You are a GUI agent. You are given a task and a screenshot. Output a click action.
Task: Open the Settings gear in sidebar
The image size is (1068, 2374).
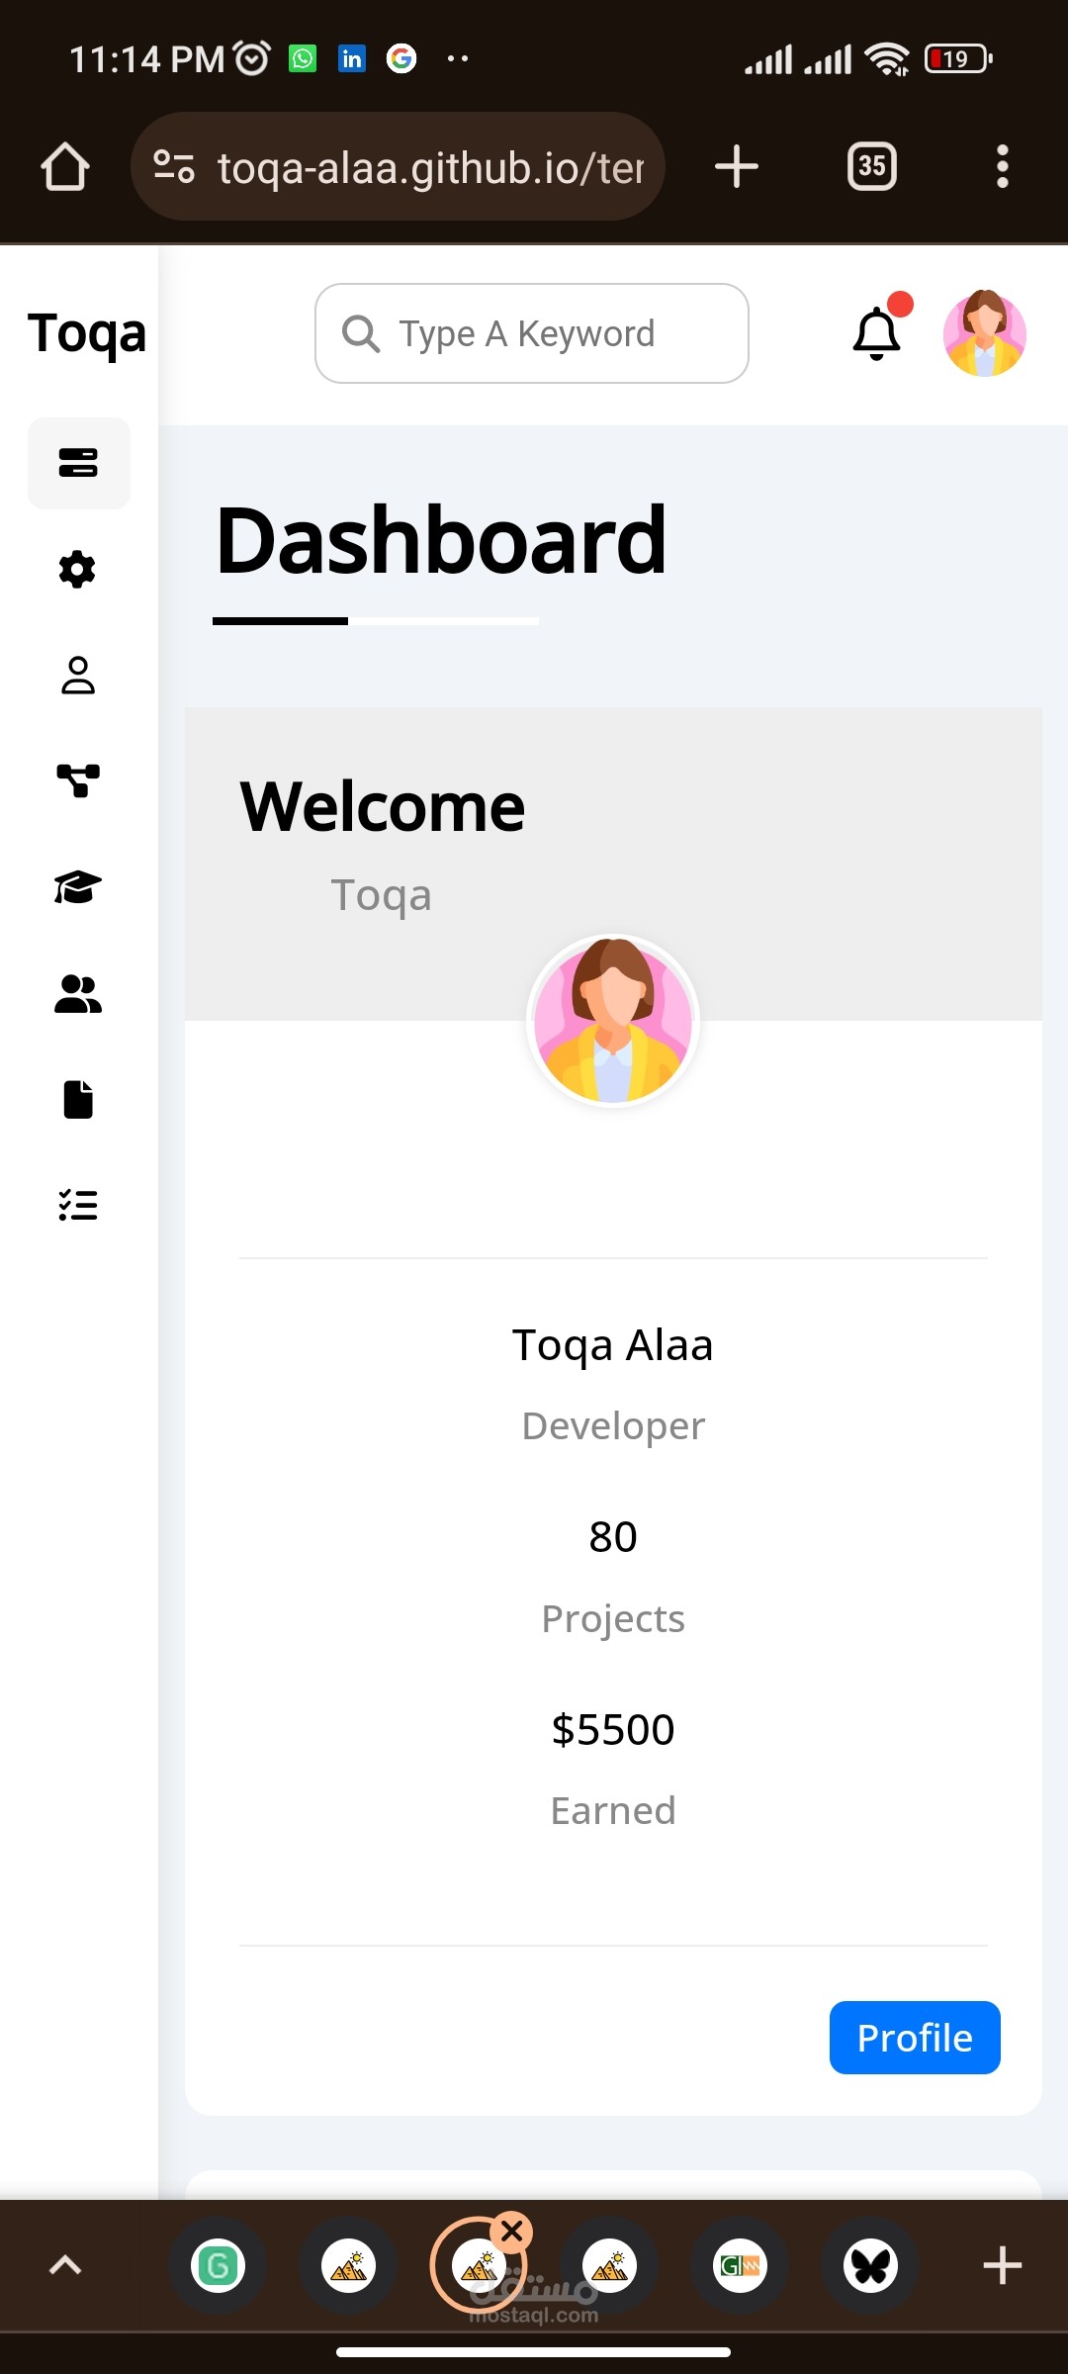(x=77, y=570)
